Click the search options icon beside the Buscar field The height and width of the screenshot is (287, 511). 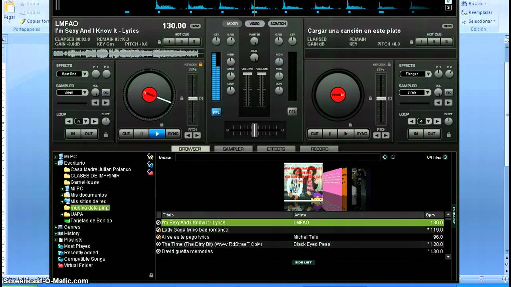tap(385, 157)
